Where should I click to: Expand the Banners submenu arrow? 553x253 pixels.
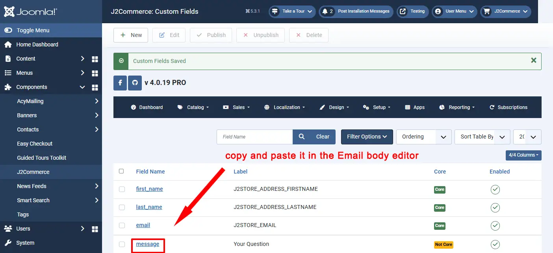pyautogui.click(x=96, y=115)
